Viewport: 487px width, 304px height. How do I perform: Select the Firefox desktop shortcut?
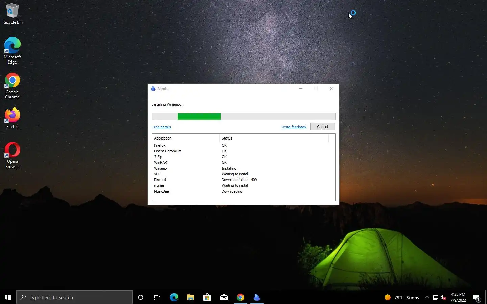pos(13,118)
